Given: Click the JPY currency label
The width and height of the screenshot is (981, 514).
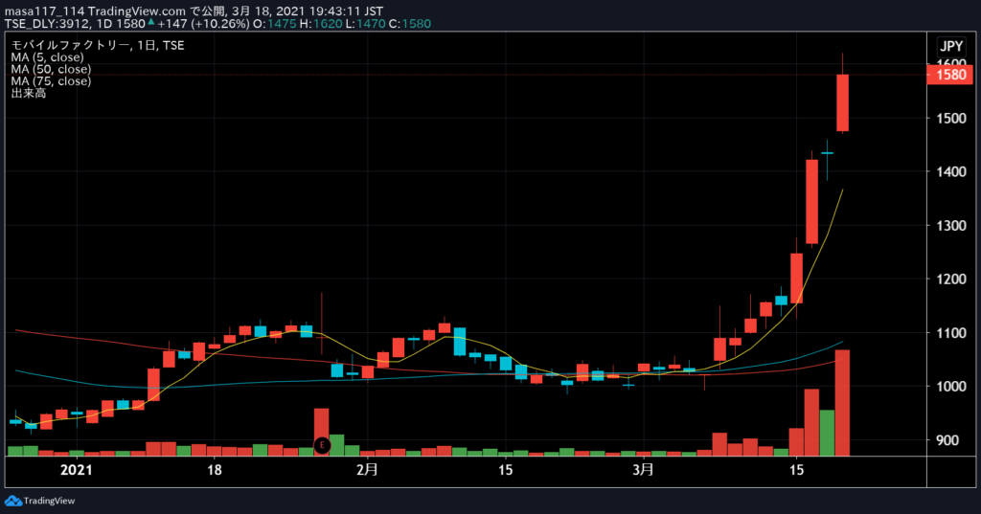Looking at the screenshot, I should coord(951,46).
